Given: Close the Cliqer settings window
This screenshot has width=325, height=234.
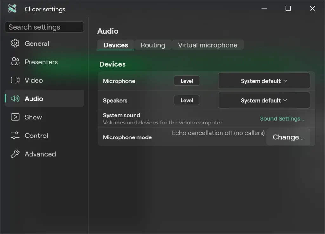Looking at the screenshot, I should pyautogui.click(x=312, y=9).
